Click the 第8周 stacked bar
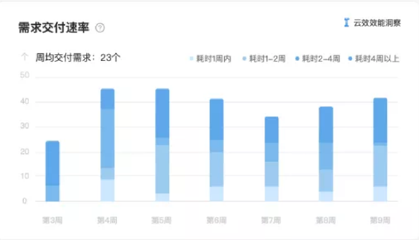The height and width of the screenshot is (240, 419). [x=326, y=154]
